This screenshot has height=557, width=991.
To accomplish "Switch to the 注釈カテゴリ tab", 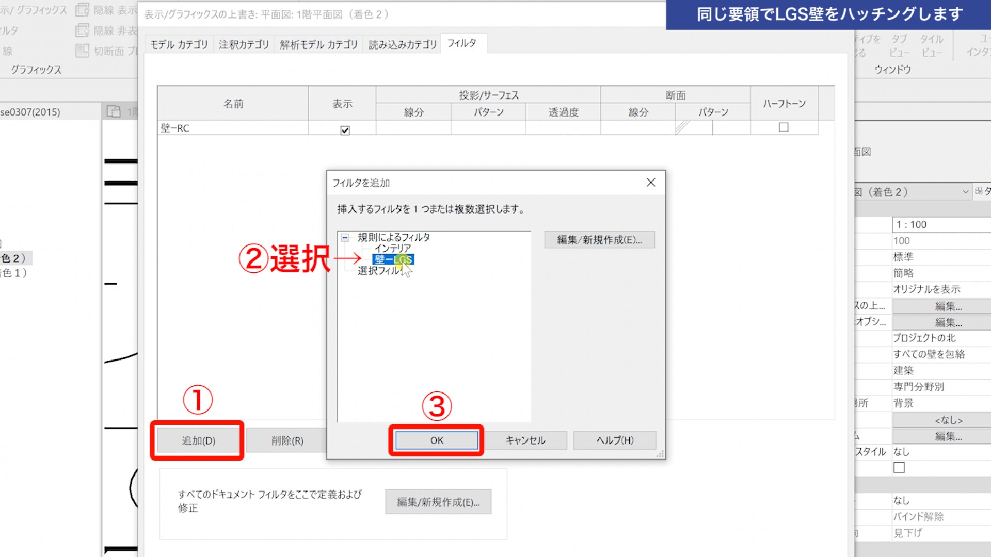I will click(x=244, y=45).
